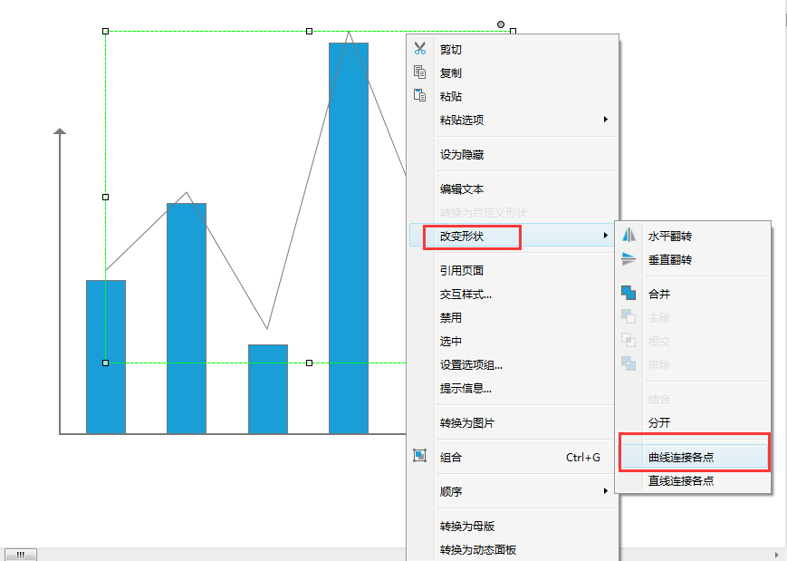Choose 粘贴 in the context menu
Viewport: 787px width, 561px height.
click(513, 96)
